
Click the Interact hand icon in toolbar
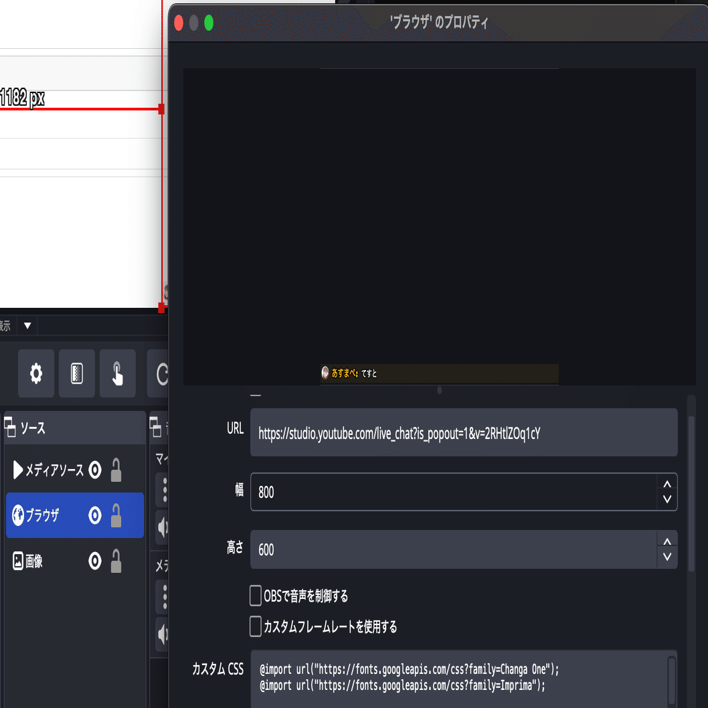tap(117, 373)
